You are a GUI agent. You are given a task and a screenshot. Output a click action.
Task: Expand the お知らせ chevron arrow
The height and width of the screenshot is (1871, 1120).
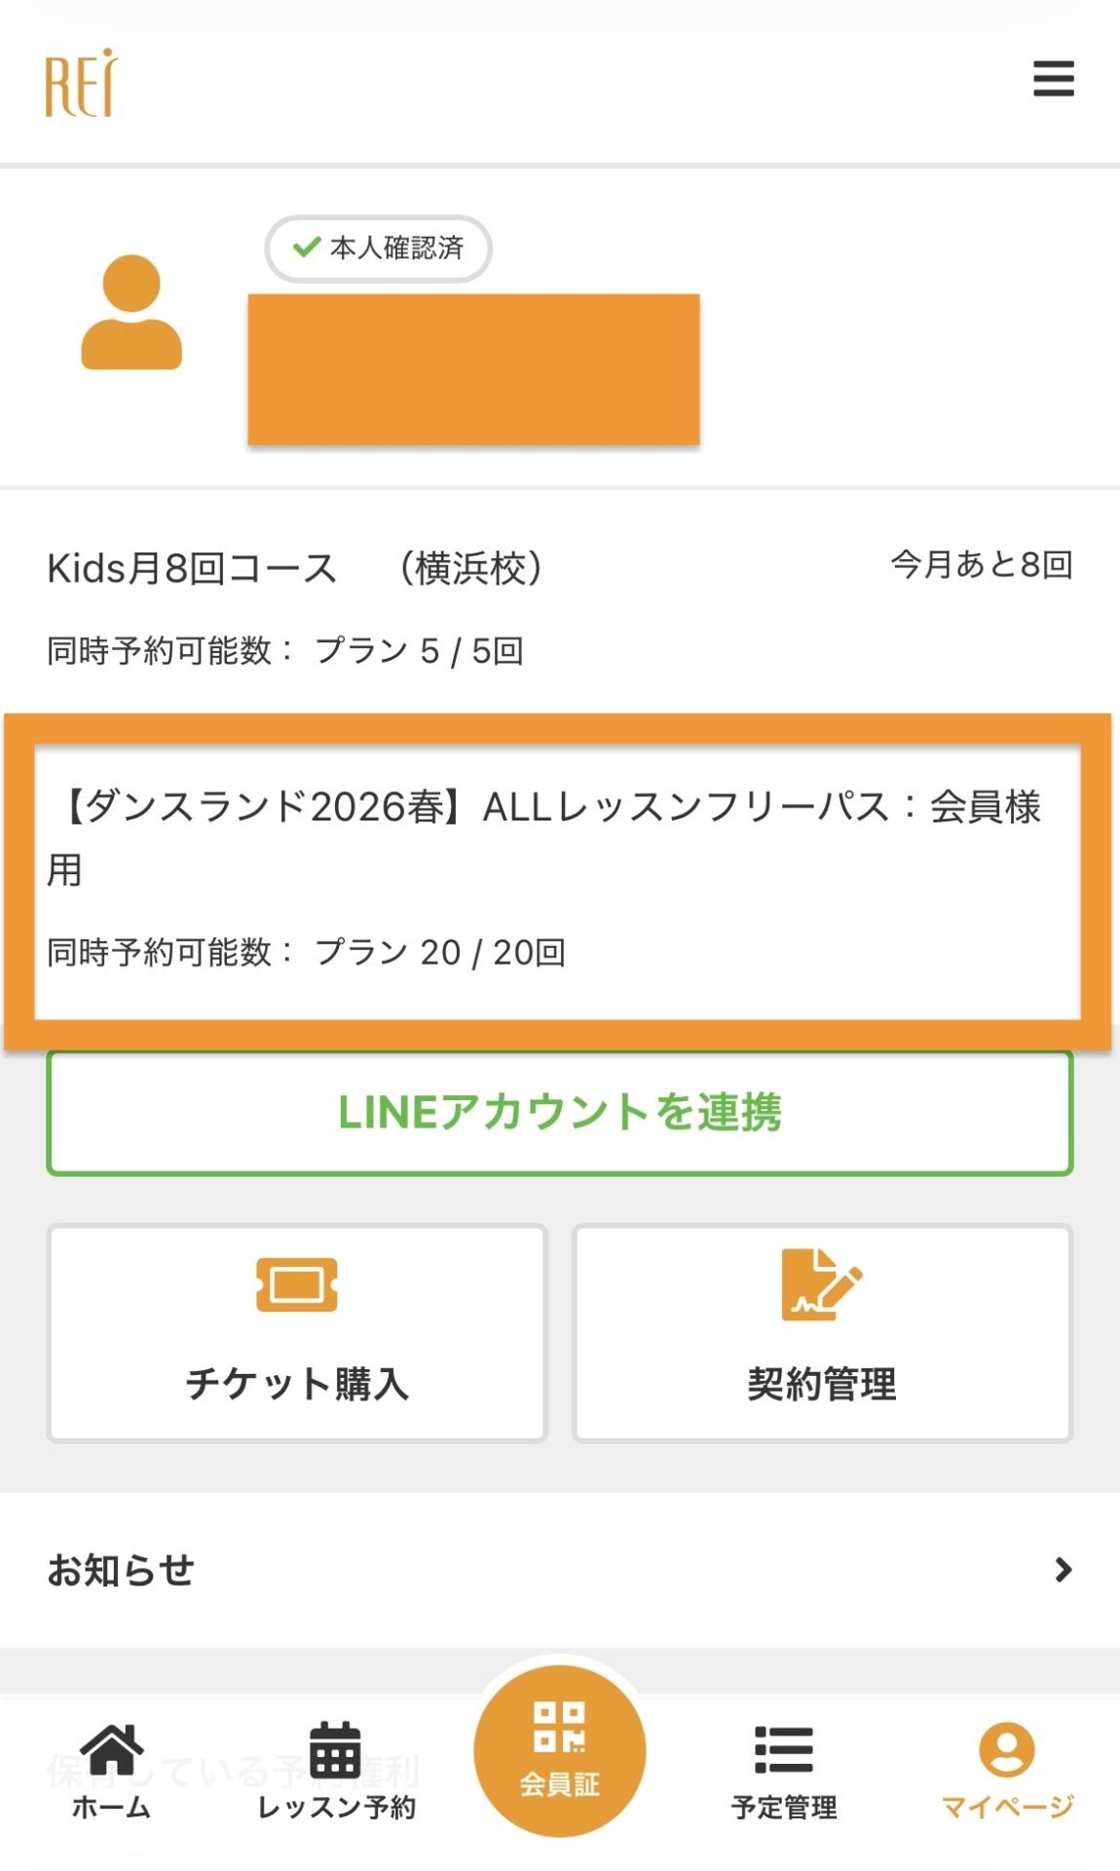click(1064, 1570)
